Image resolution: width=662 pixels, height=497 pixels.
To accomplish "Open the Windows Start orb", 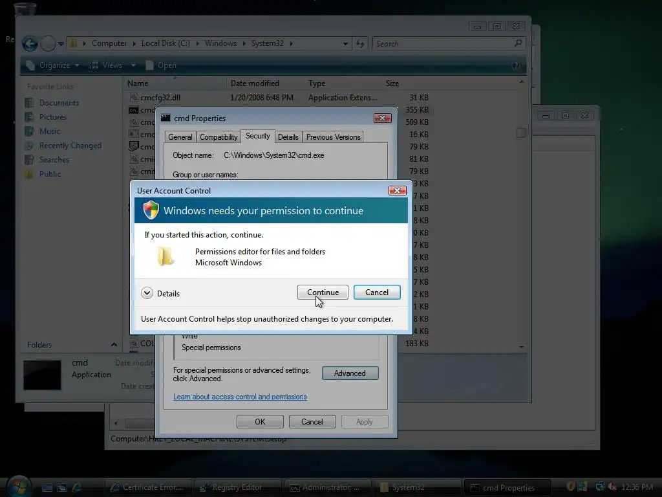I will 19,486.
